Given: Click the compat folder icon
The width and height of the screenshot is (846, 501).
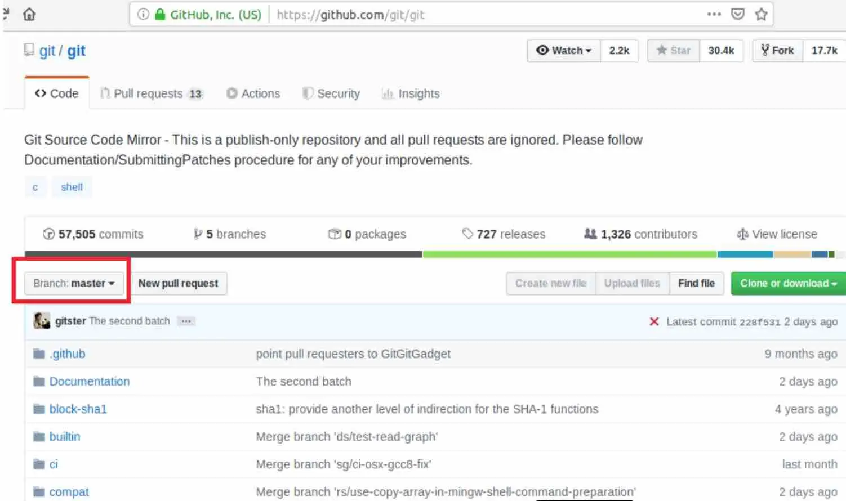Looking at the screenshot, I should pyautogui.click(x=39, y=491).
